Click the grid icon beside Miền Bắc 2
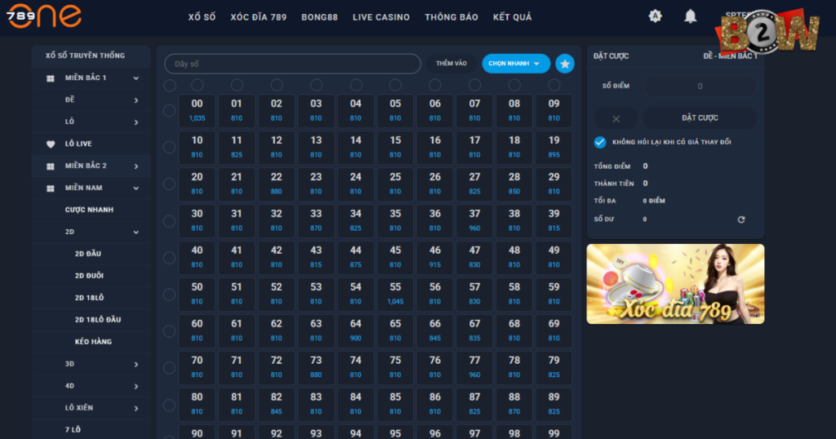This screenshot has width=836, height=439. tap(51, 166)
